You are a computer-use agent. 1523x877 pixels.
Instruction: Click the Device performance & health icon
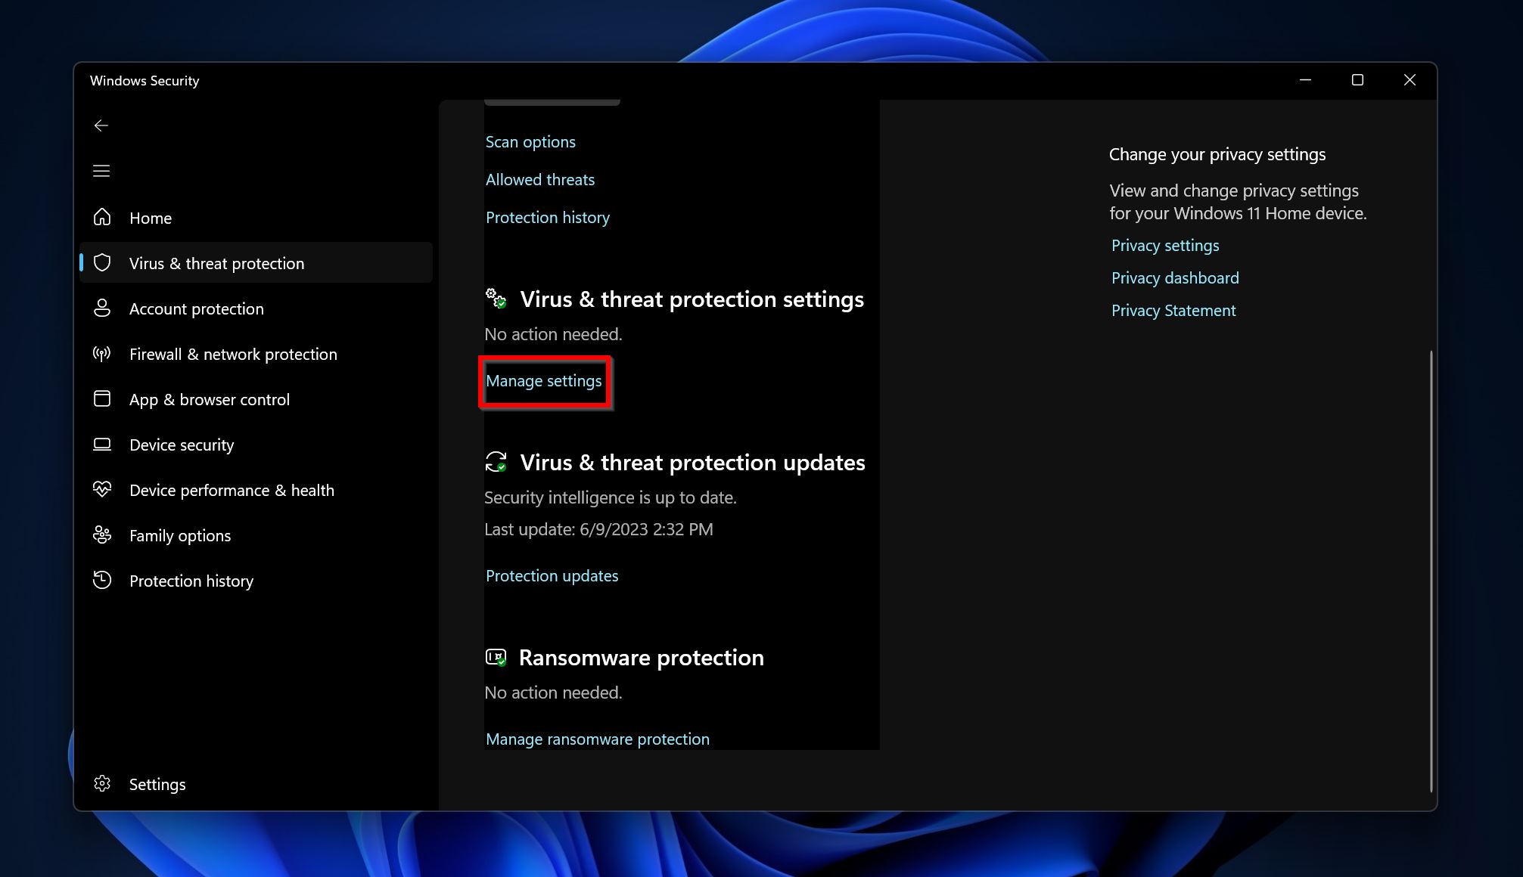[x=101, y=489]
